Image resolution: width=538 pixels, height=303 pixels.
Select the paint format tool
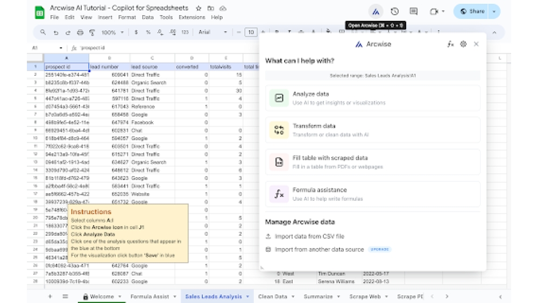coord(92,32)
